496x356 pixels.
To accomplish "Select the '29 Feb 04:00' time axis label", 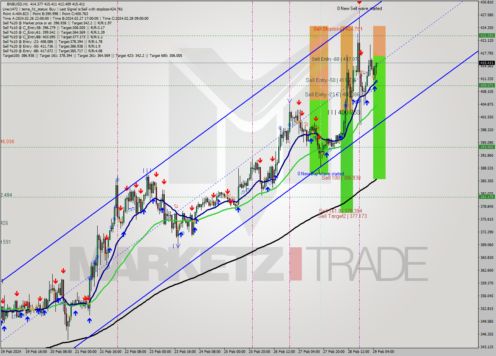I will 383,352.
